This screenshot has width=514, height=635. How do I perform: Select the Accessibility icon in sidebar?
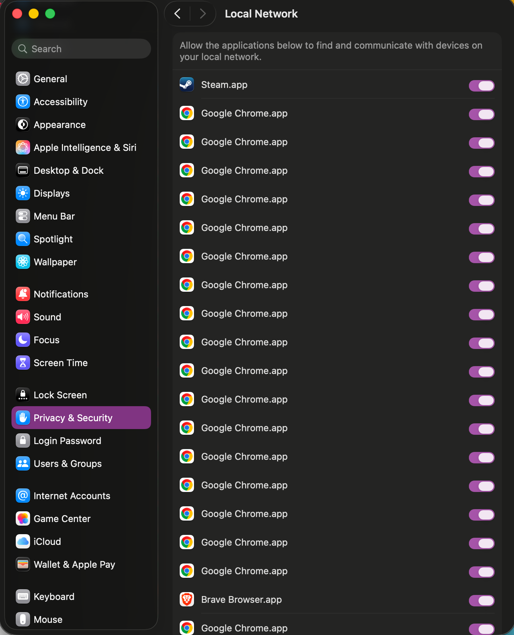pos(23,102)
